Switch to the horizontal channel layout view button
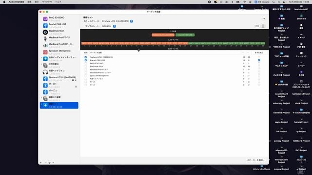The height and width of the screenshot is (175, 312). [257, 26]
